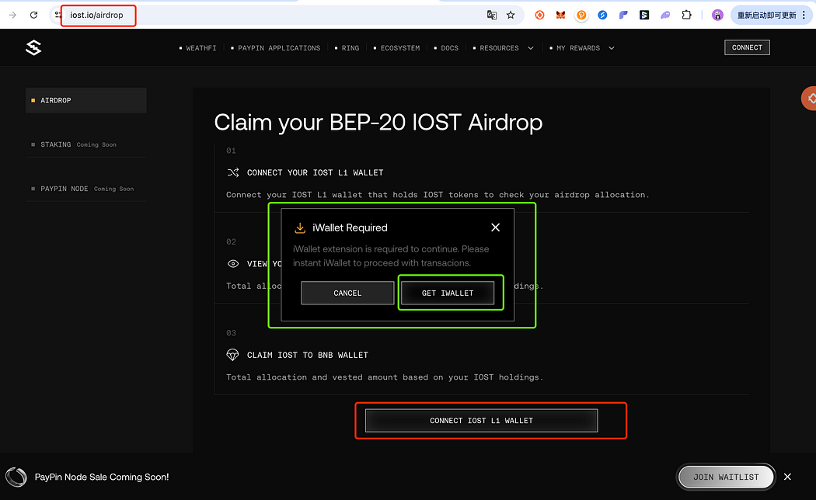Open the ECOSYSTEM nav item
The width and height of the screenshot is (816, 500).
[x=396, y=48]
